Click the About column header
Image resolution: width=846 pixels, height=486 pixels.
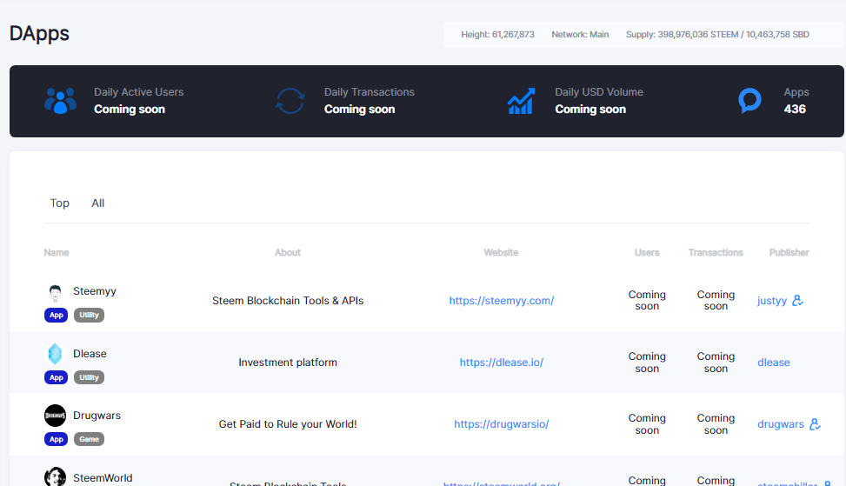288,252
